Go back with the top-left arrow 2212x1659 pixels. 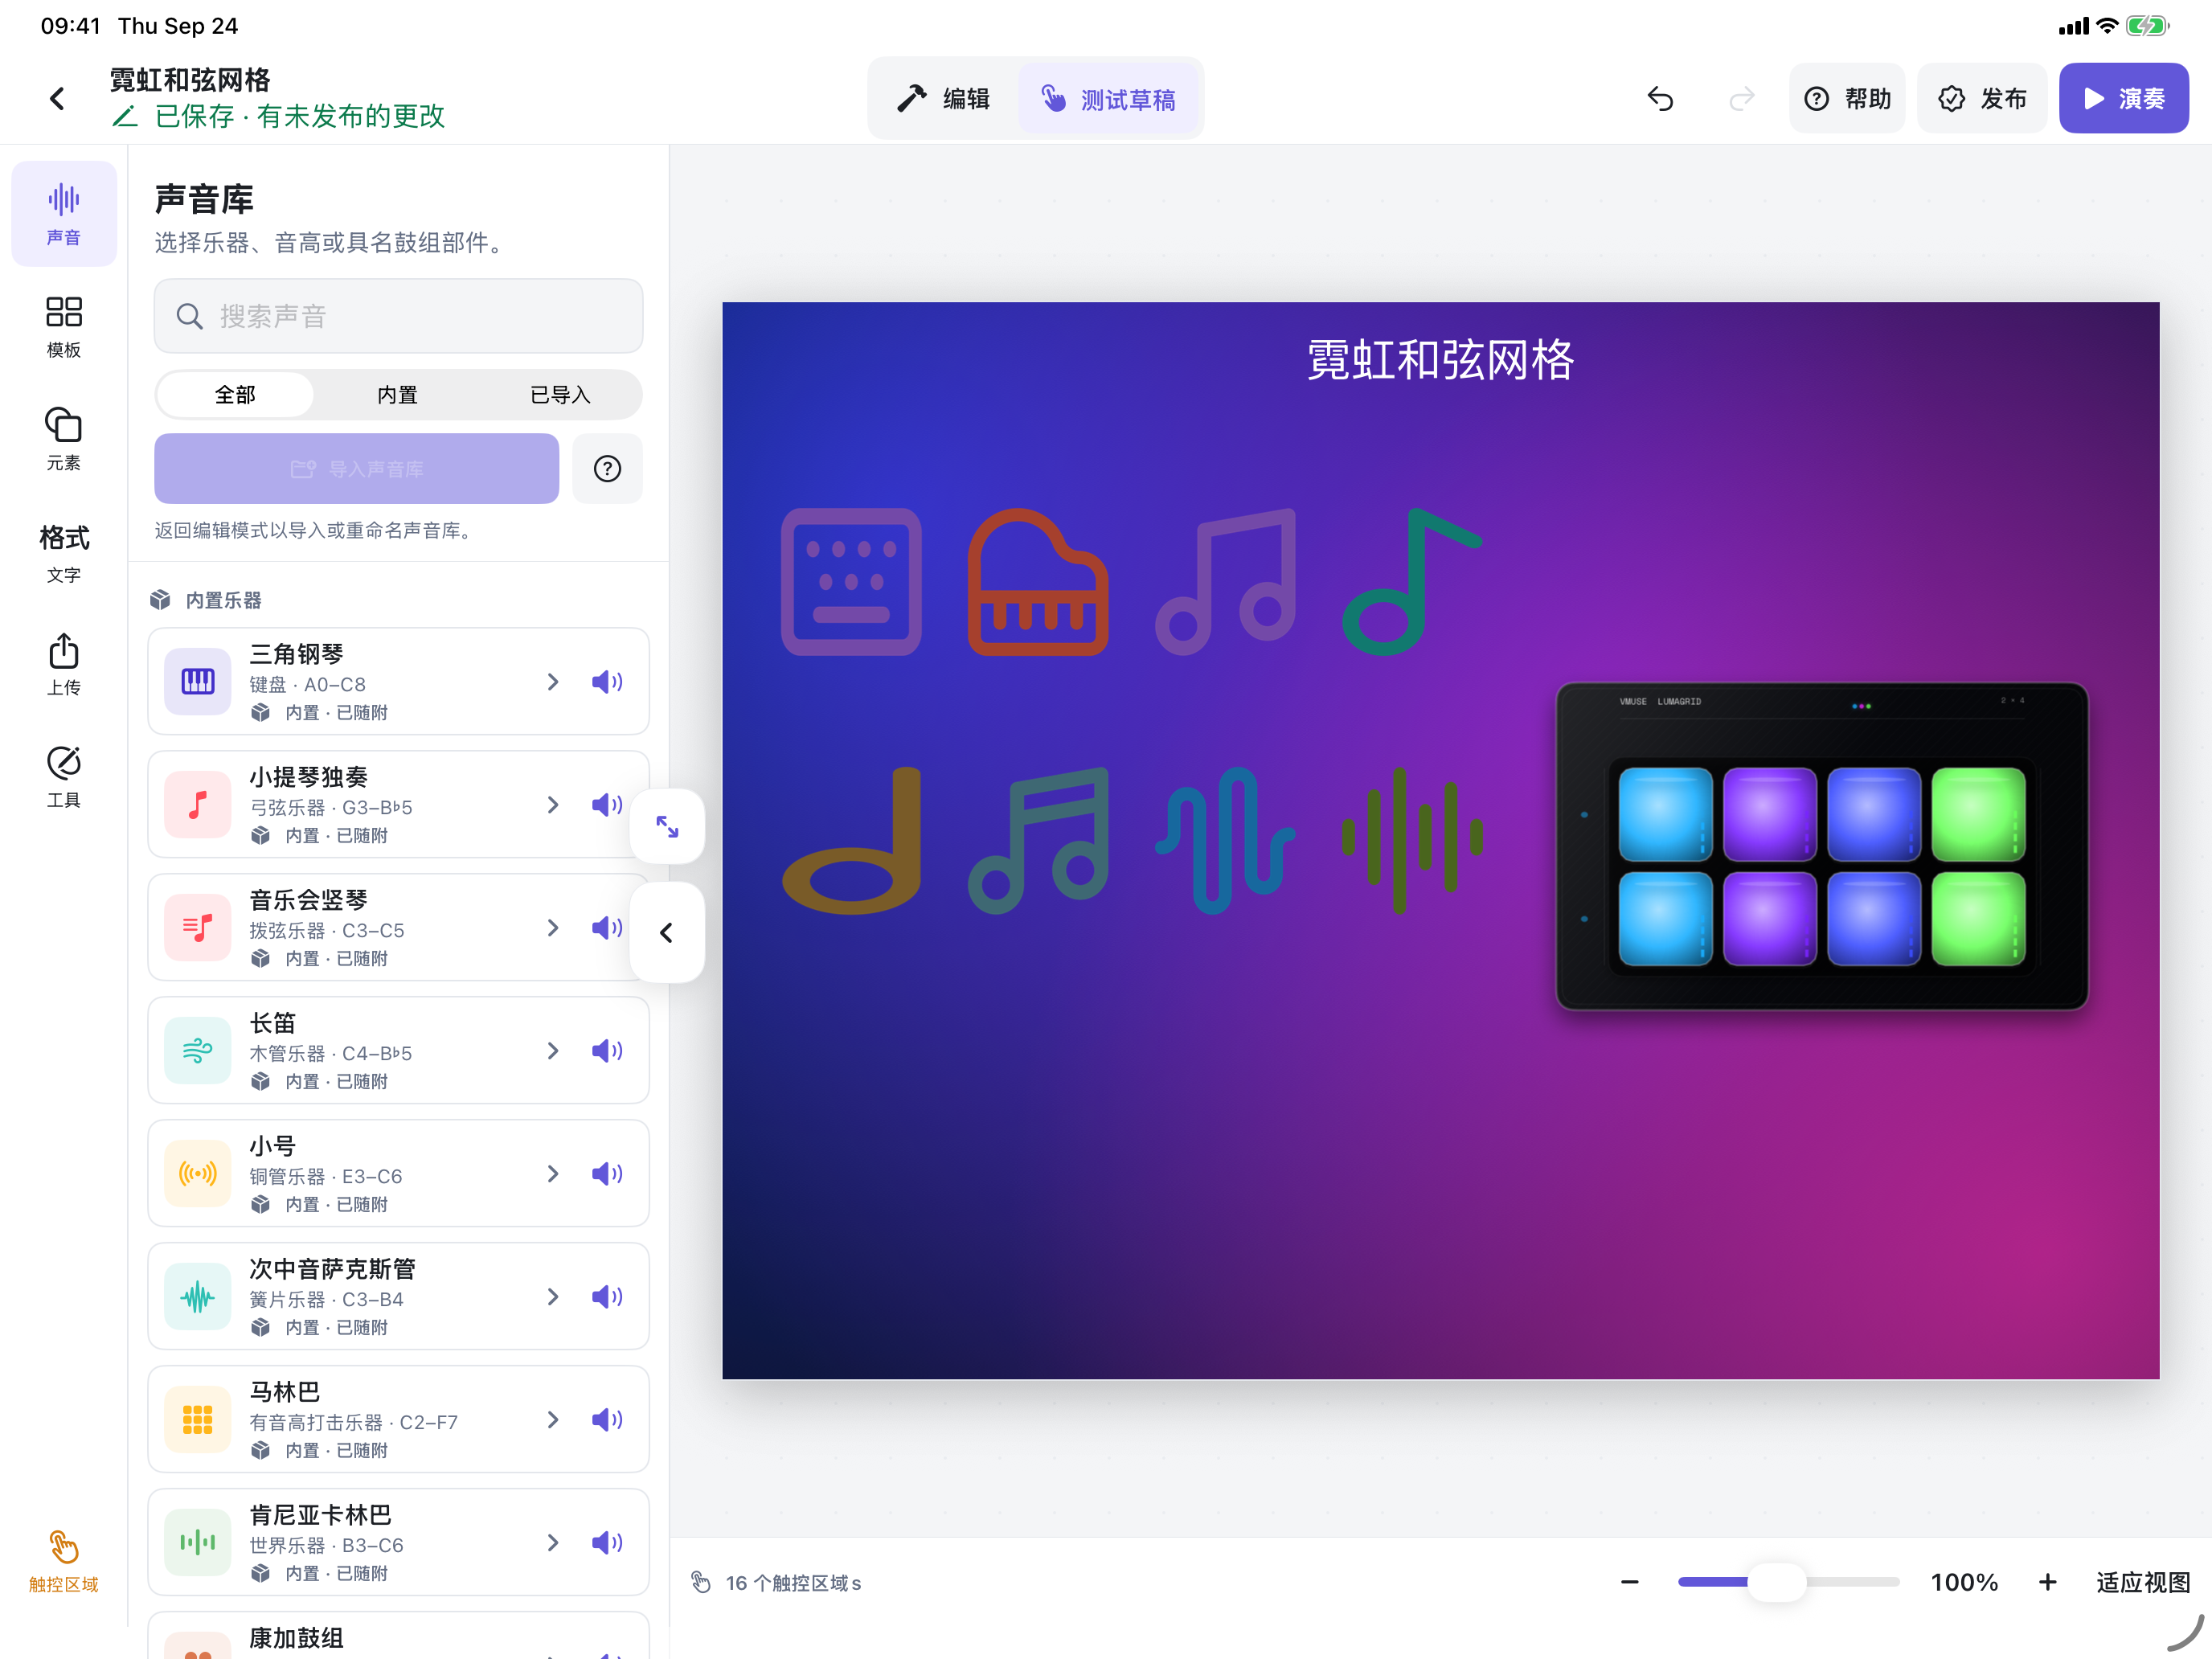pos(57,98)
